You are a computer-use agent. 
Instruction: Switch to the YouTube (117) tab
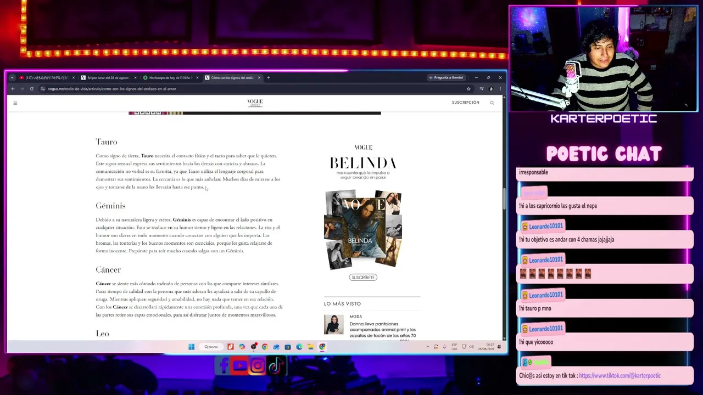[x=46, y=78]
